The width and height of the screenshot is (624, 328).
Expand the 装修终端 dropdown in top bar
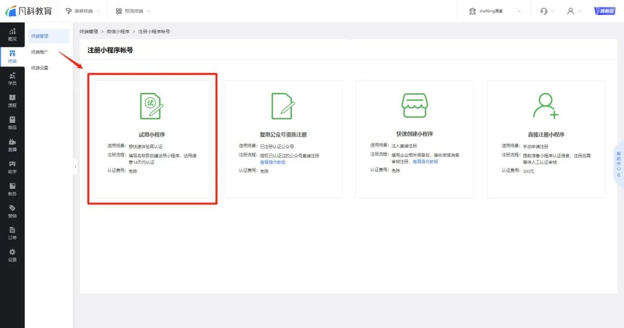[x=83, y=11]
